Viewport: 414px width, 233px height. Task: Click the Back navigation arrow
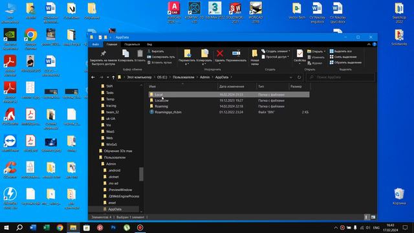(x=93, y=77)
